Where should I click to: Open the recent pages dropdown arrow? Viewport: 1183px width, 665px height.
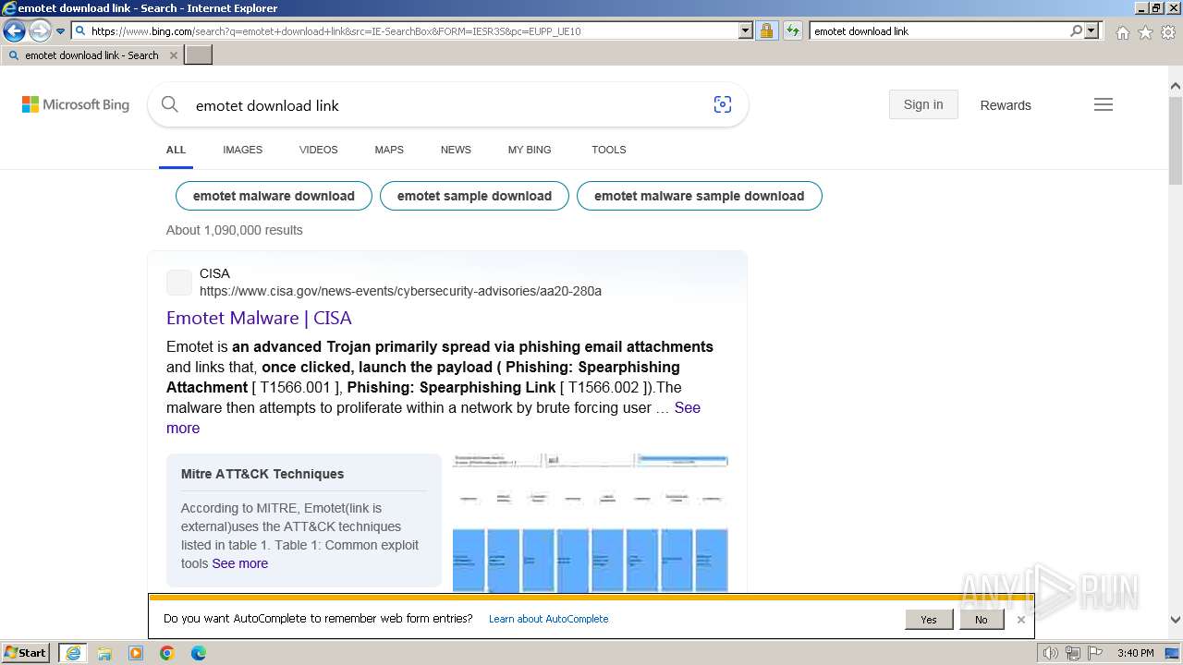click(60, 31)
